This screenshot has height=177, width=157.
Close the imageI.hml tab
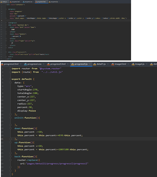click(128, 64)
